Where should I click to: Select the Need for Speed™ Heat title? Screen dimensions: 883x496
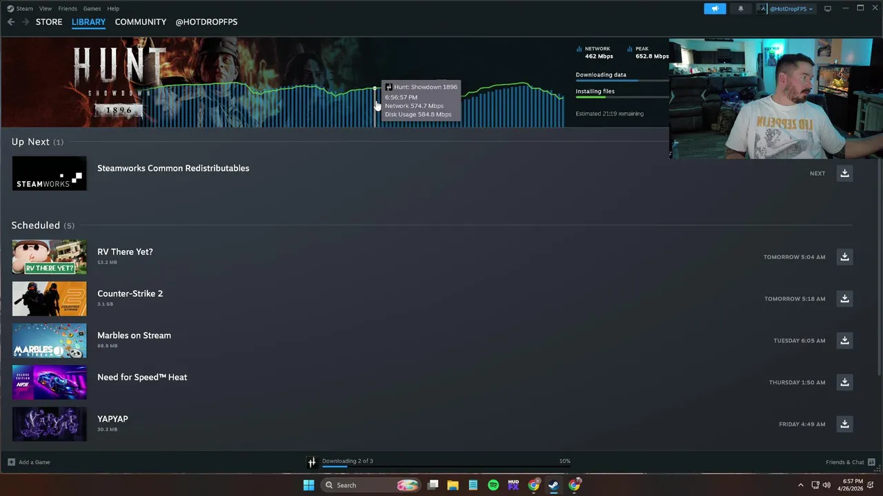pyautogui.click(x=142, y=377)
